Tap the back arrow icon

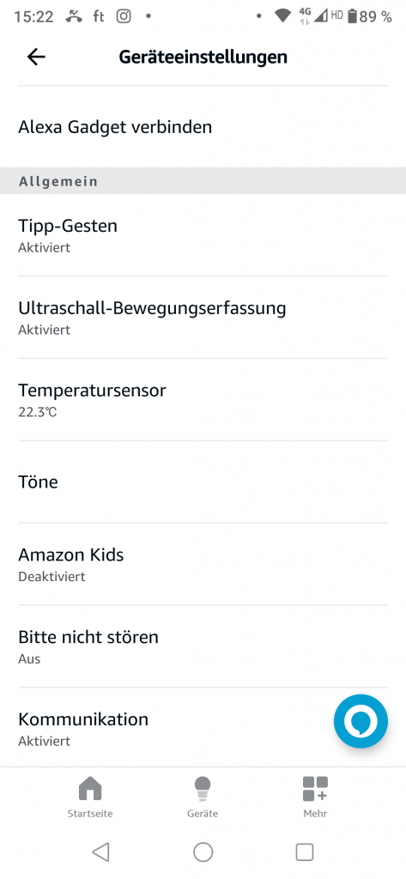coord(36,57)
